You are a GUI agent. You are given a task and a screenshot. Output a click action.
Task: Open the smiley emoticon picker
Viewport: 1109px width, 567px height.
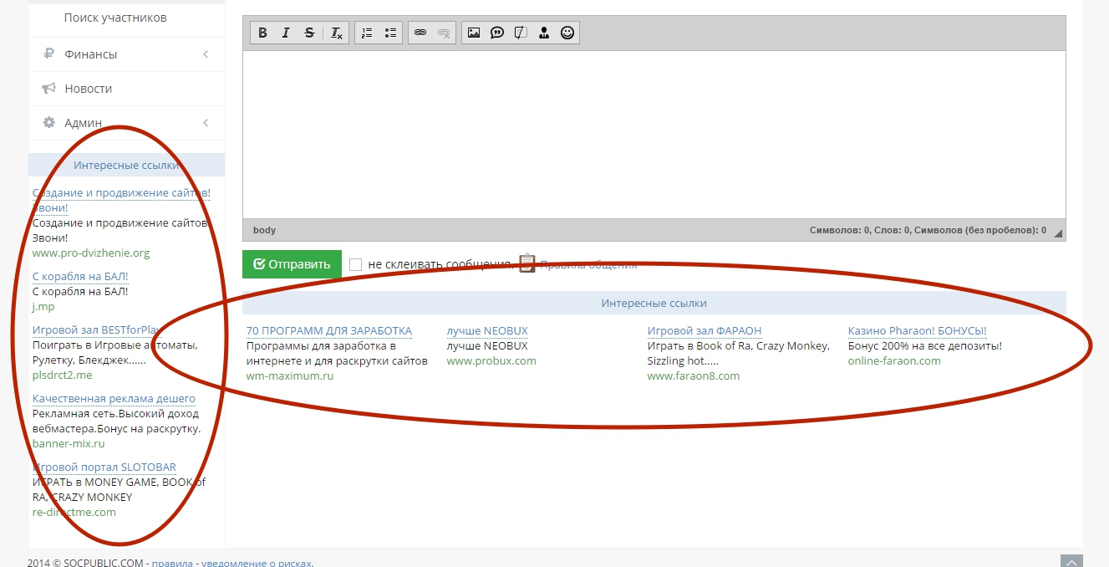[567, 33]
